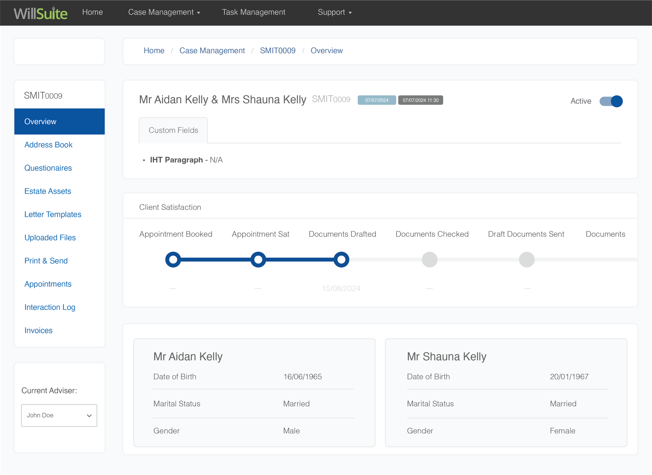Click the 07/07/2024 date badge

point(377,100)
